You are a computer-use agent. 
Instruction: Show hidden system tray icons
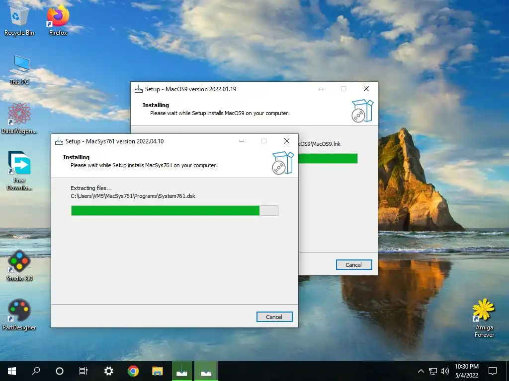coord(421,371)
